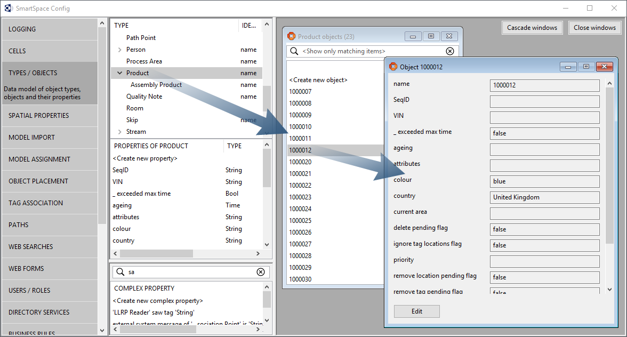Open the CELLS section
This screenshot has height=337, width=627.
click(x=50, y=51)
